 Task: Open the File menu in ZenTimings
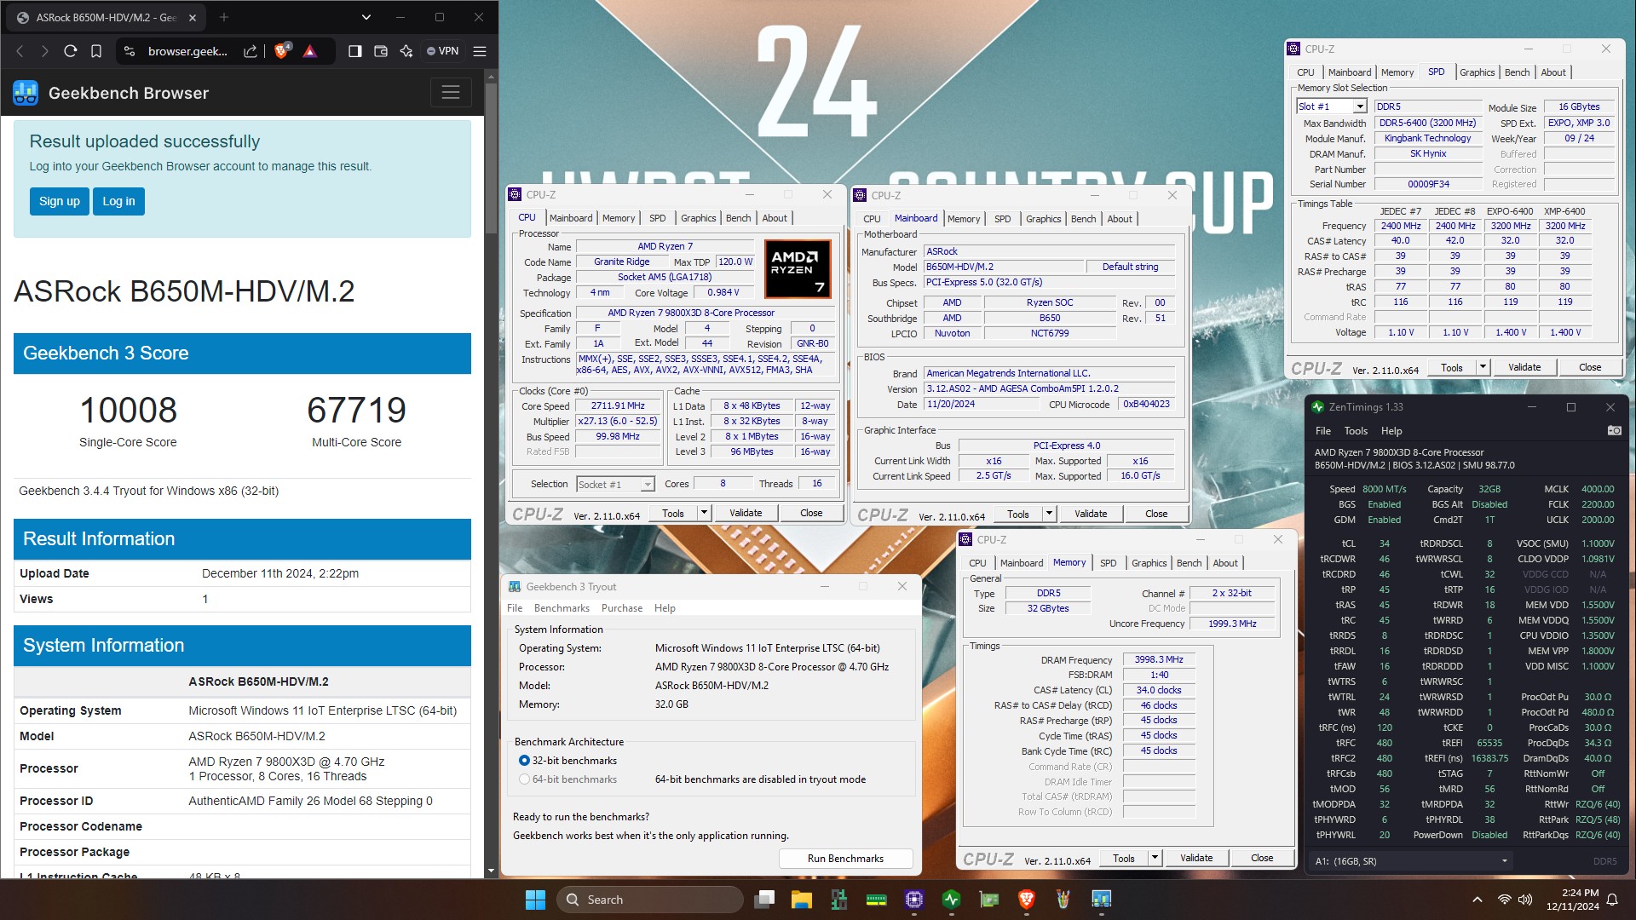pyautogui.click(x=1322, y=431)
